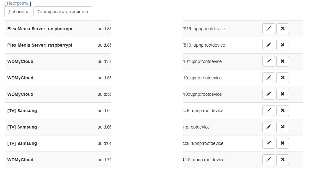Click the Добавить button

click(x=18, y=12)
